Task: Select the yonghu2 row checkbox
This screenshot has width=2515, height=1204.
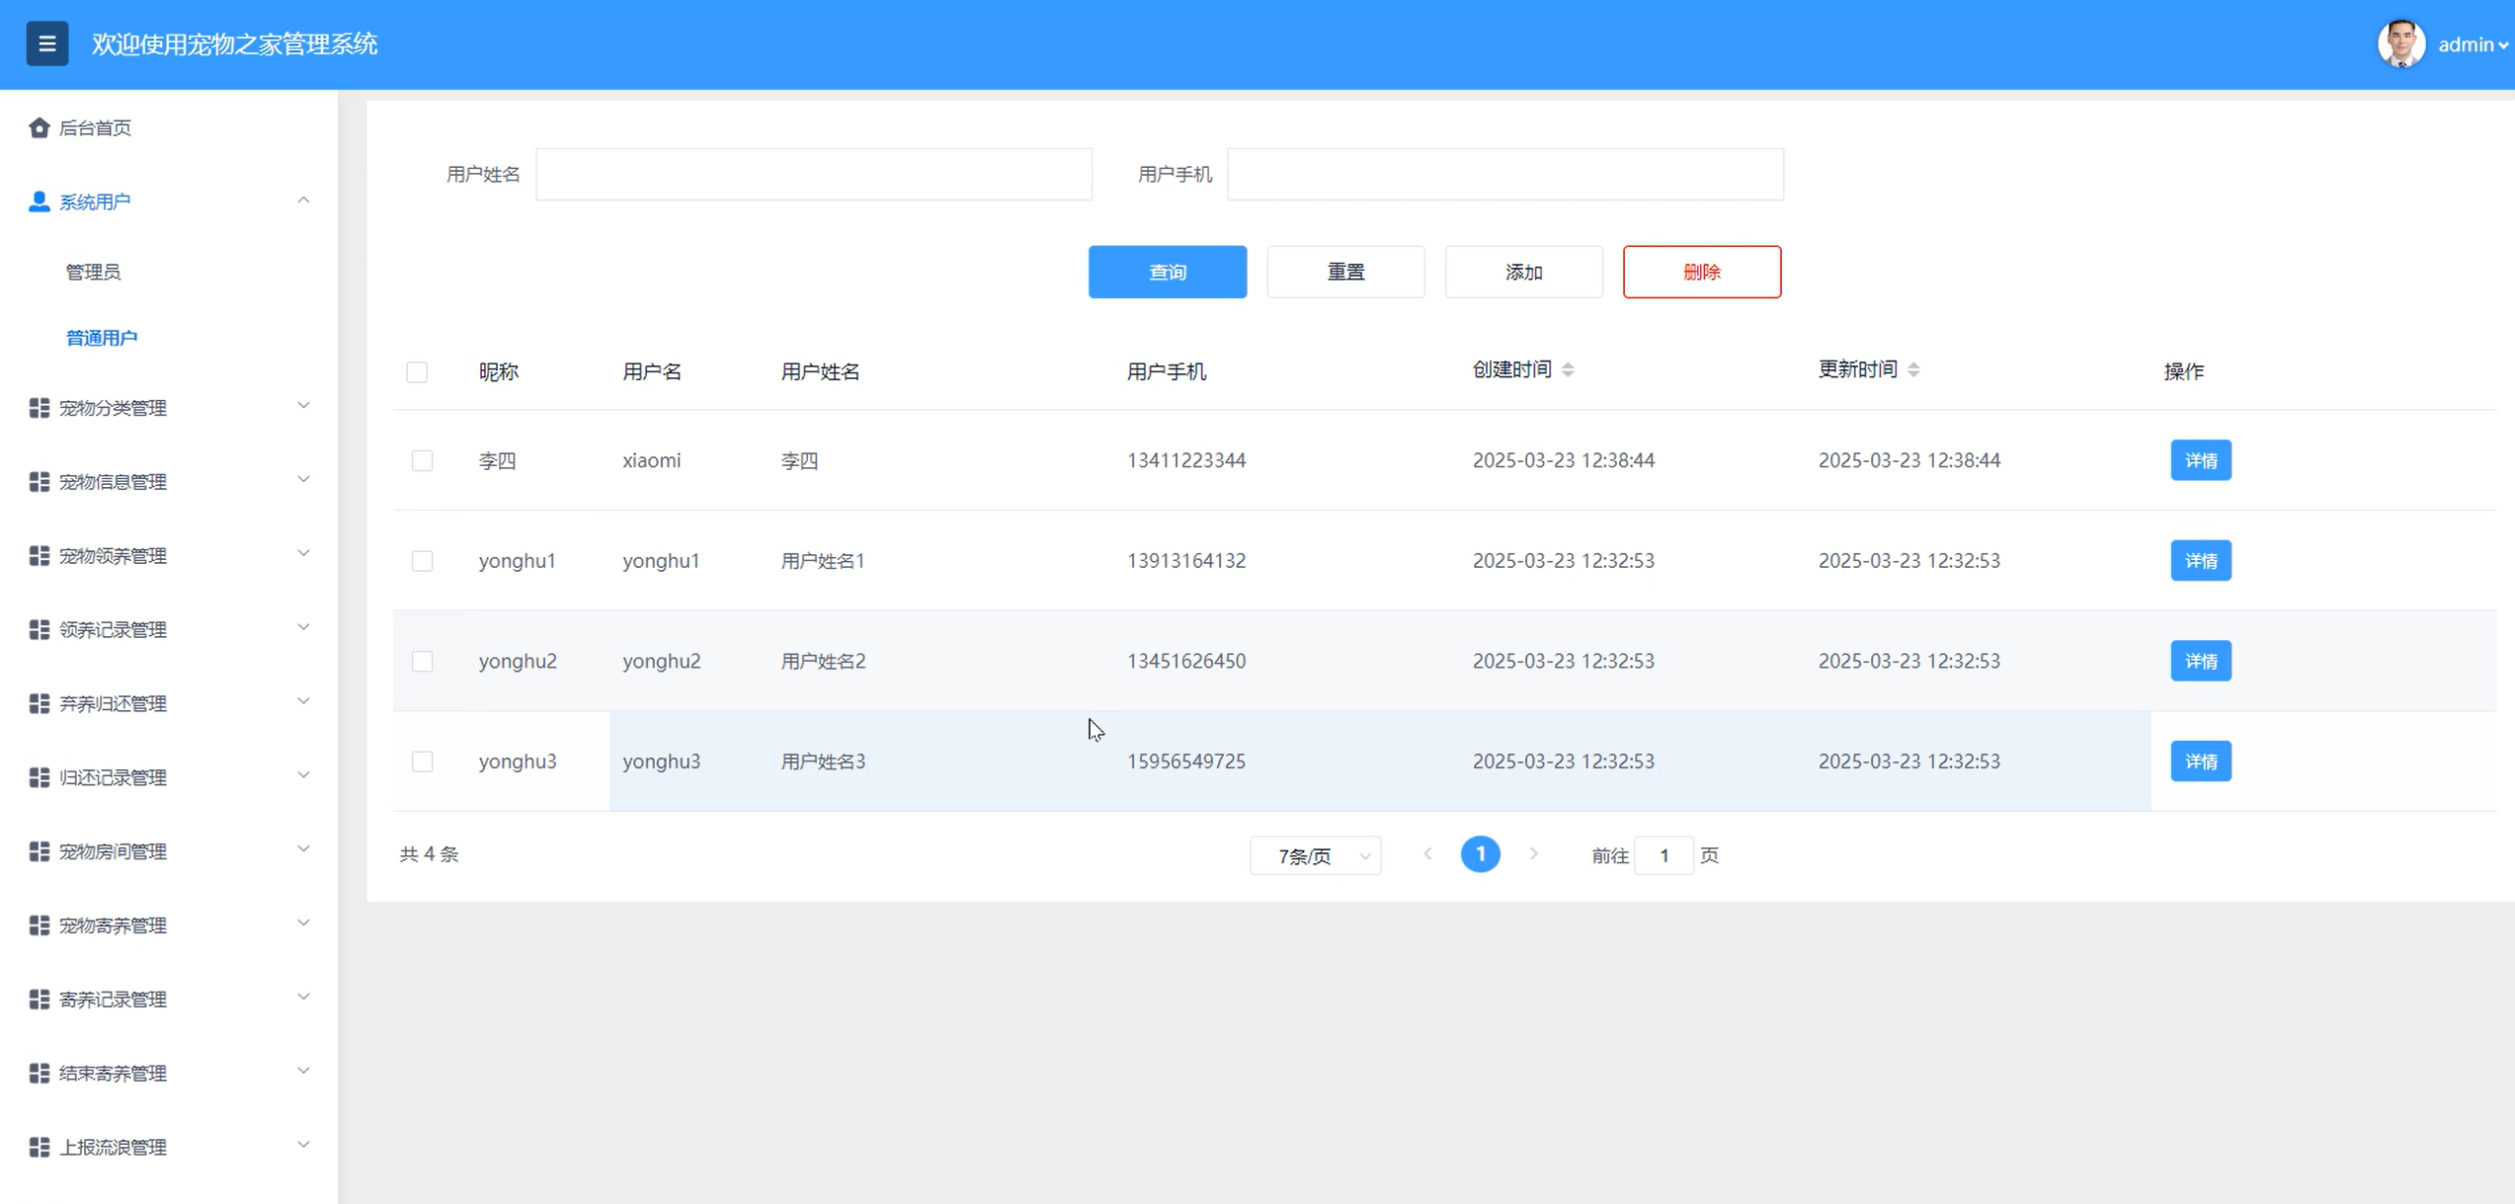Action: point(422,661)
